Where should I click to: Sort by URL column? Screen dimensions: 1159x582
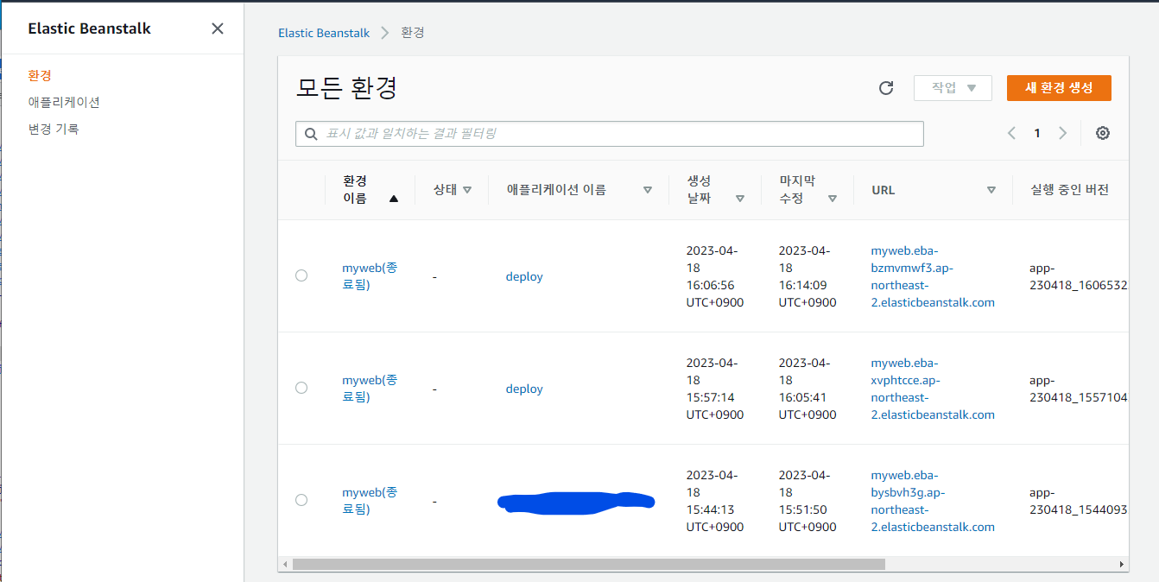coord(991,190)
